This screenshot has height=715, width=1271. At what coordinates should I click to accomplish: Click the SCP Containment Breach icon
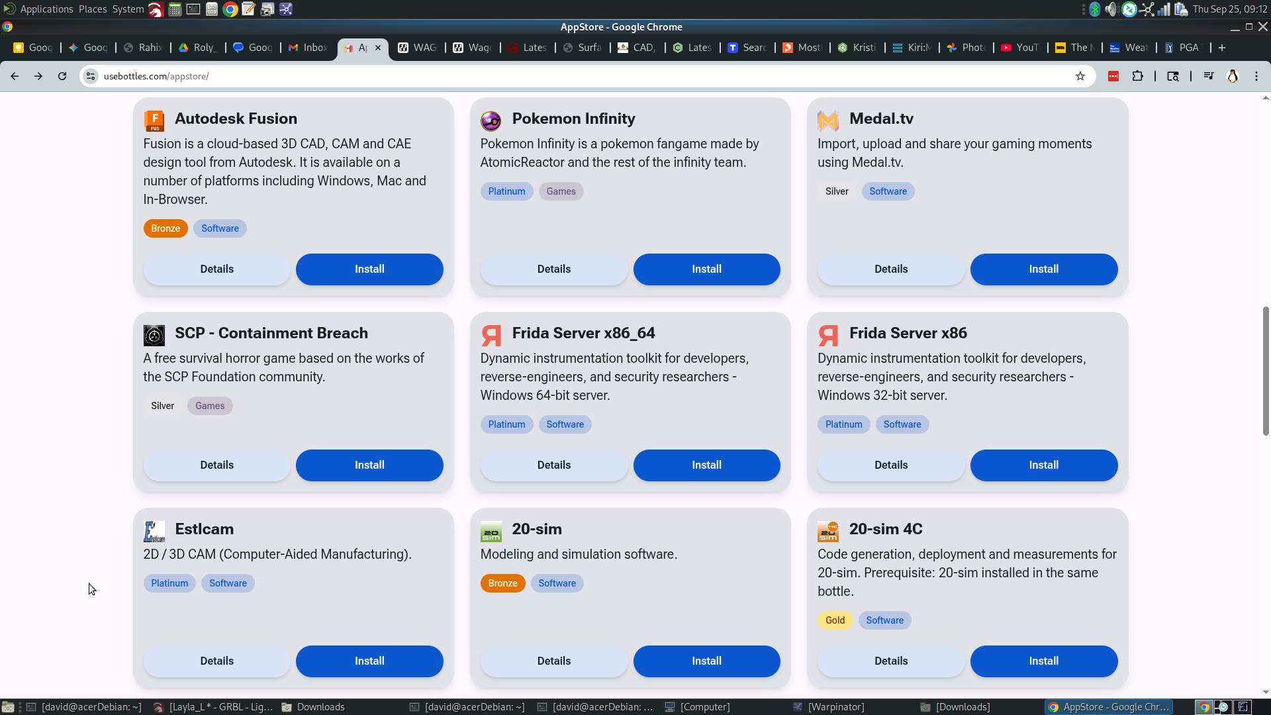(154, 335)
